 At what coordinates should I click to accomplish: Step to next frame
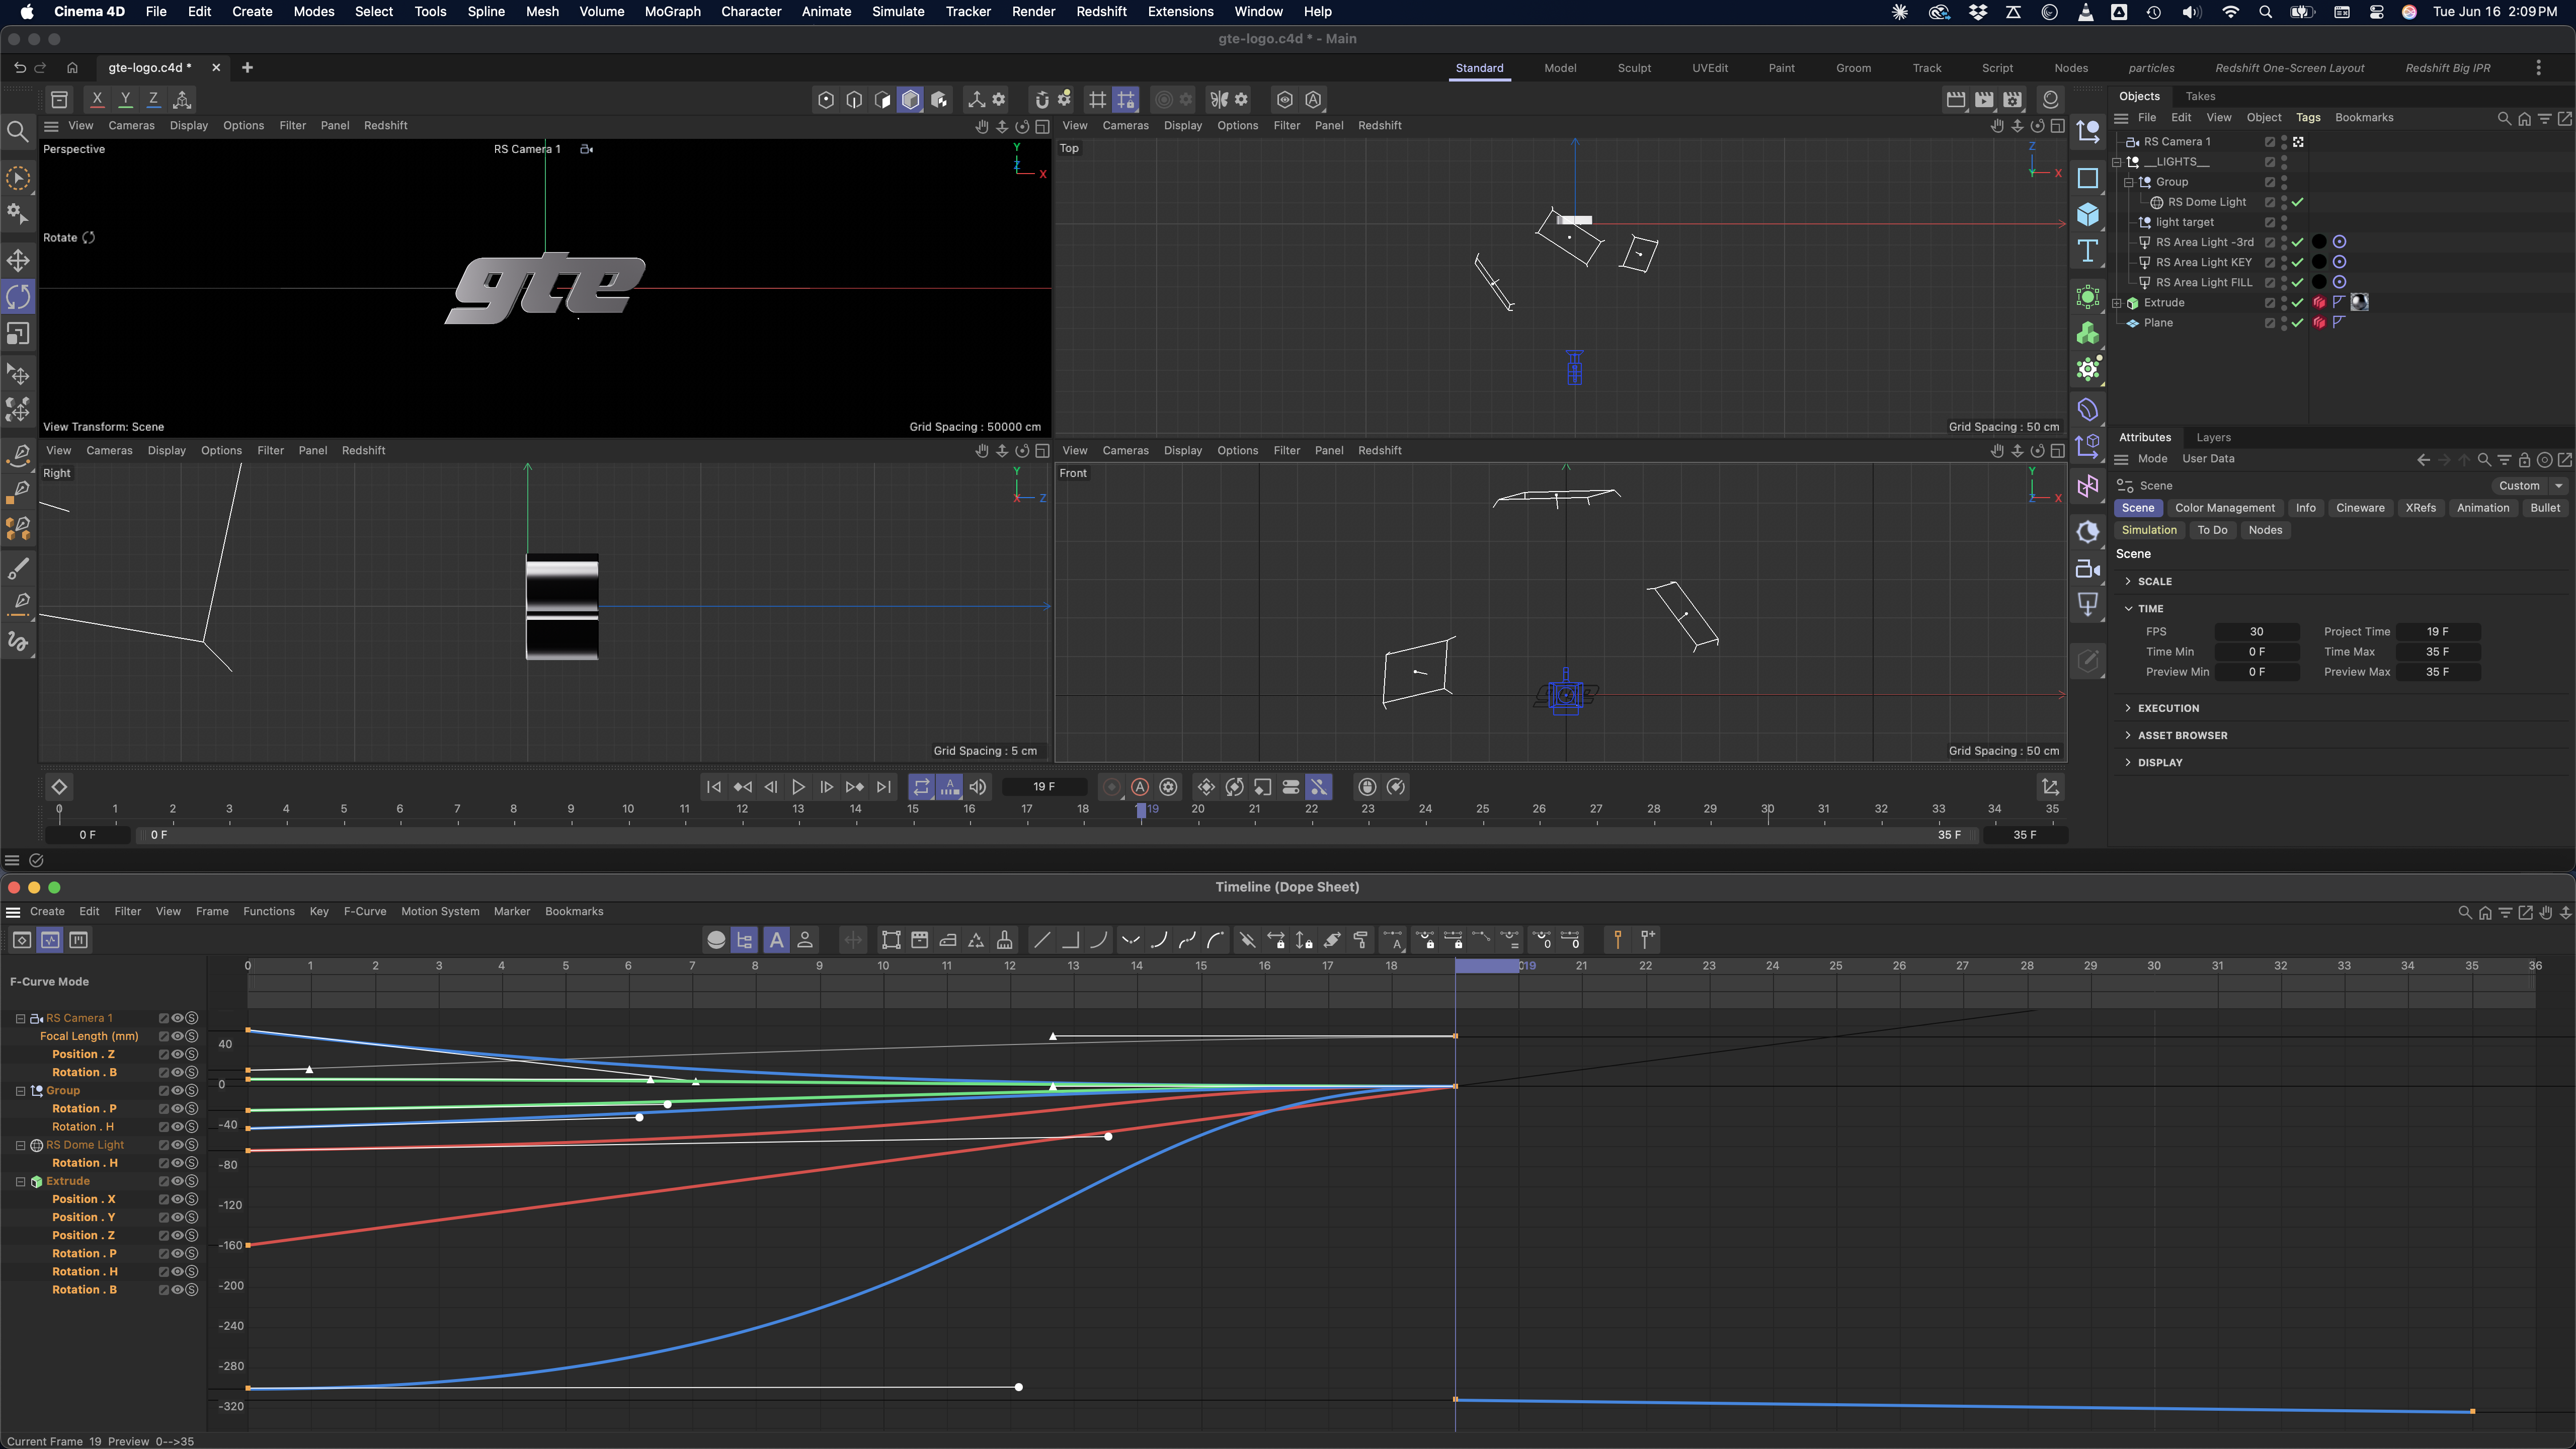pos(826,787)
